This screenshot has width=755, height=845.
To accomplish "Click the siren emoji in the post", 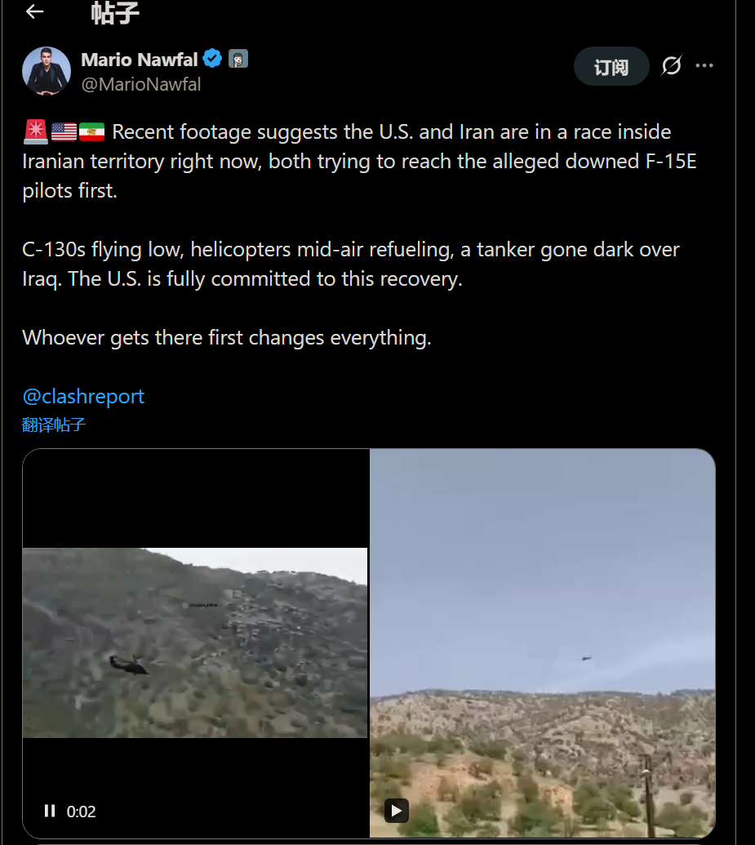I will [x=35, y=131].
